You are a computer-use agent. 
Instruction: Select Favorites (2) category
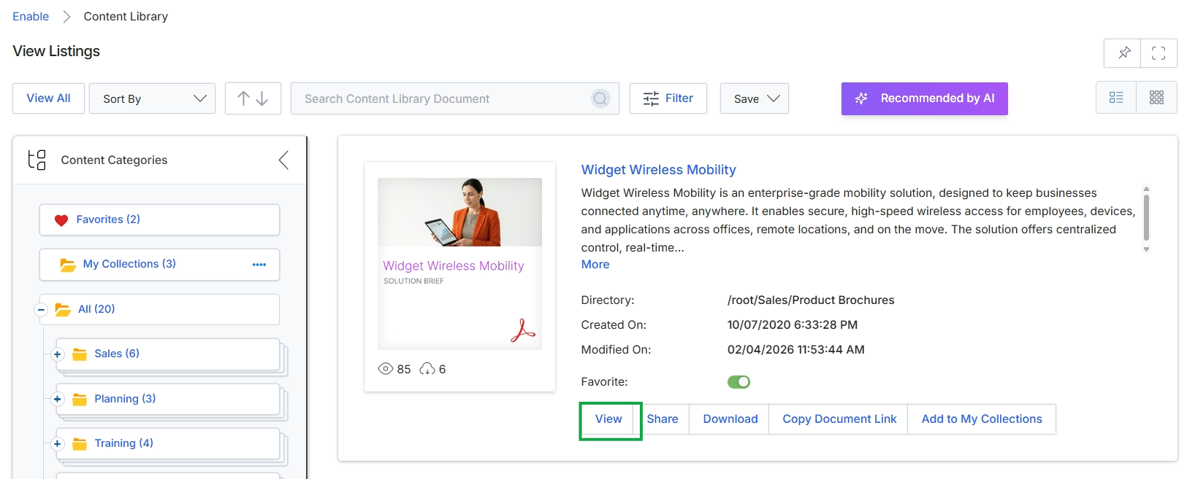159,219
